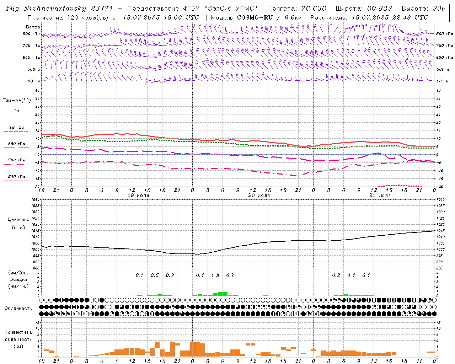
Task: Click the (км) unit label
Action: pos(18,346)
